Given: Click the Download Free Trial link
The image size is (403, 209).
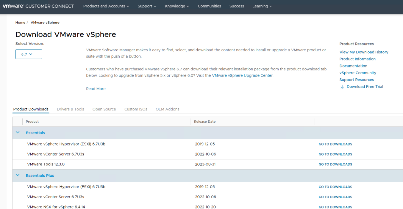Looking at the screenshot, I should [x=365, y=87].
